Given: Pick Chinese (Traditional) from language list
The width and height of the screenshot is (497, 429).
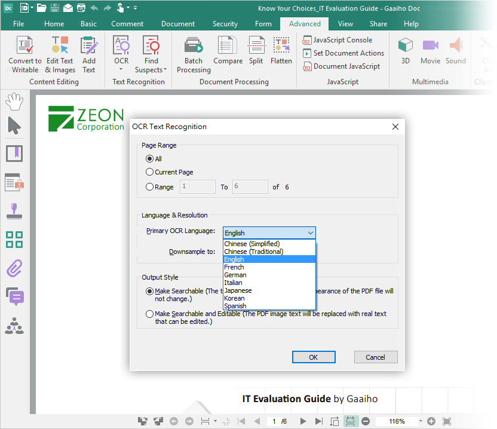Looking at the screenshot, I should tap(269, 252).
